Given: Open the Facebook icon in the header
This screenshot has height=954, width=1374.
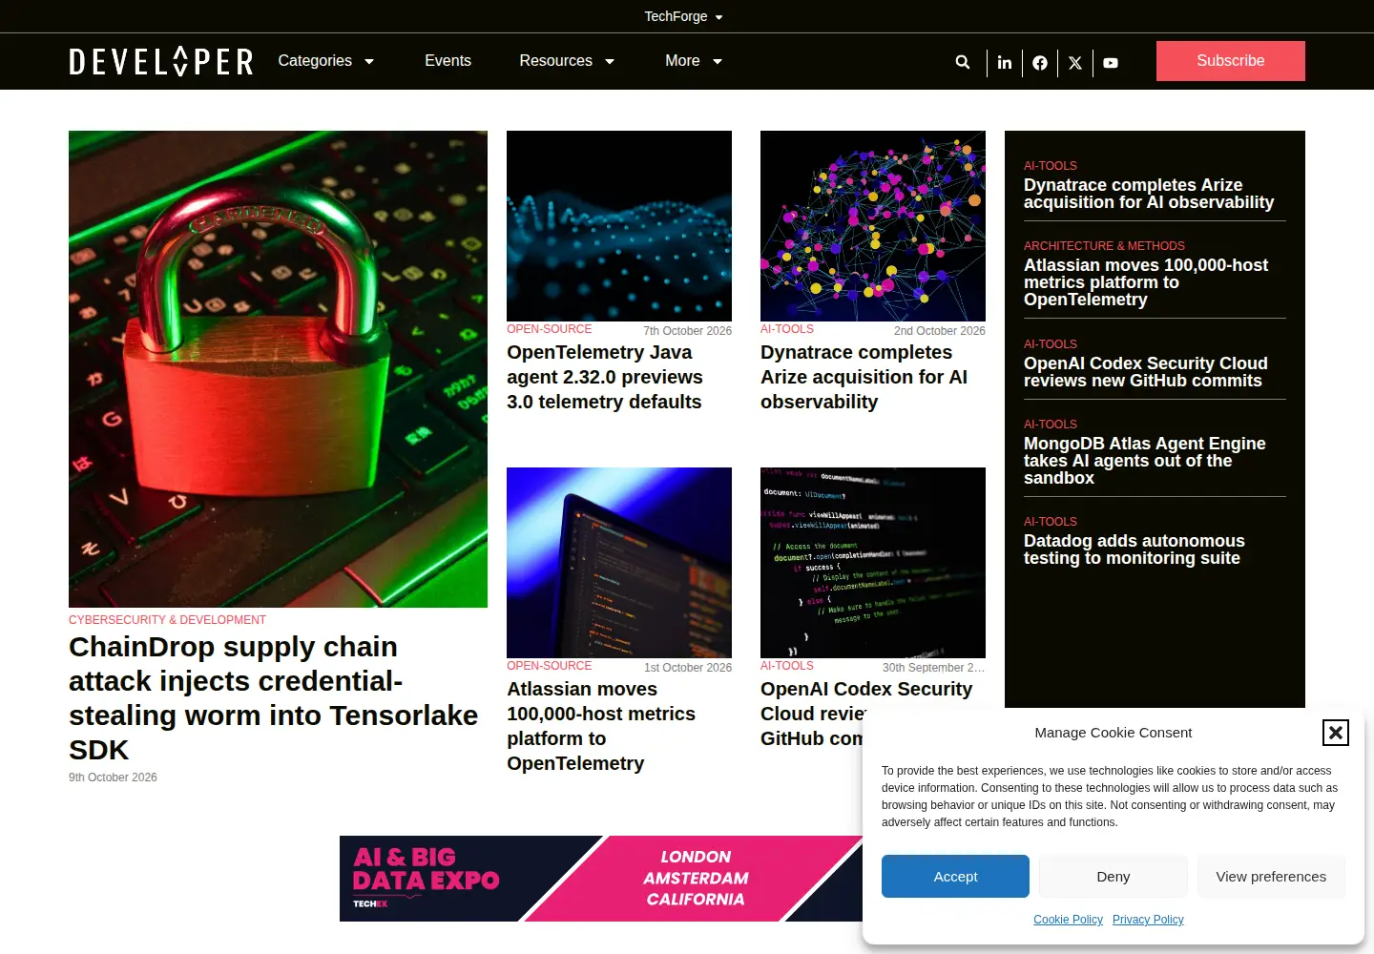Looking at the screenshot, I should coord(1040,63).
